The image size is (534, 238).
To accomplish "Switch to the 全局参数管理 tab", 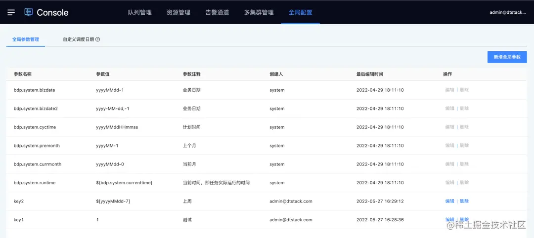I will pyautogui.click(x=26, y=39).
